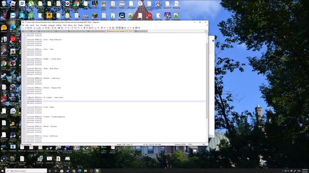Viewport: 309px width, 173px height.
Task: Click the editor vertical scrollbar
Action: 207,80
